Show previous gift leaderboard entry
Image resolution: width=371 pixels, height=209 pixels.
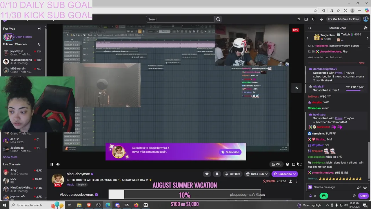(x=308, y=38)
